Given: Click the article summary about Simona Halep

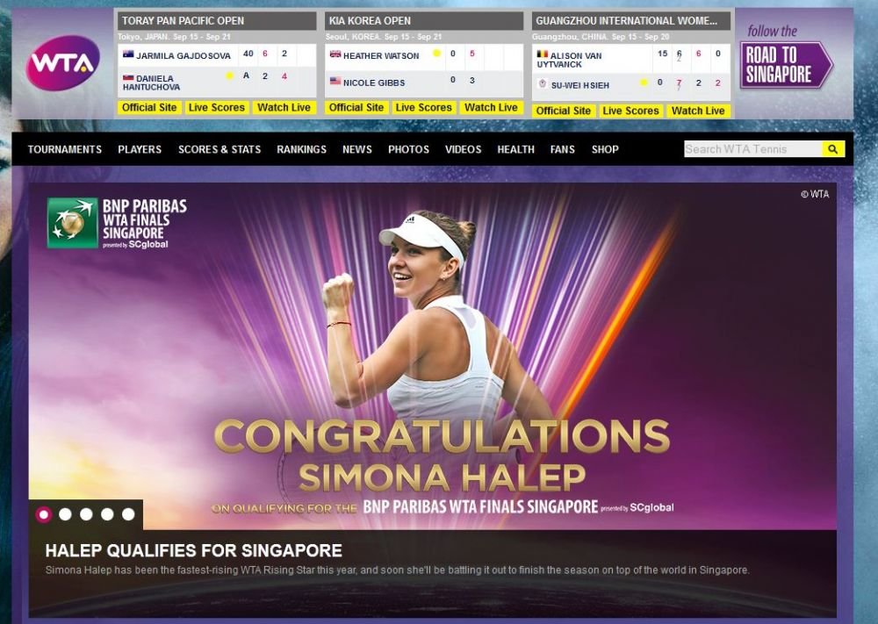Looking at the screenshot, I should (x=397, y=570).
